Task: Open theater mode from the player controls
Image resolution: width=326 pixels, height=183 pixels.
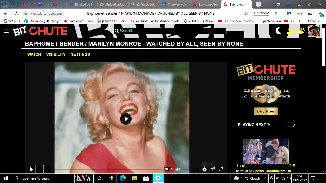Action: pyautogui.click(x=213, y=169)
